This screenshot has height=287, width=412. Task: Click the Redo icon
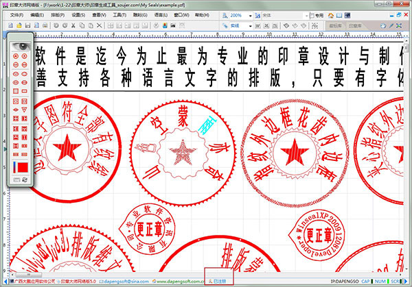[x=65, y=25]
